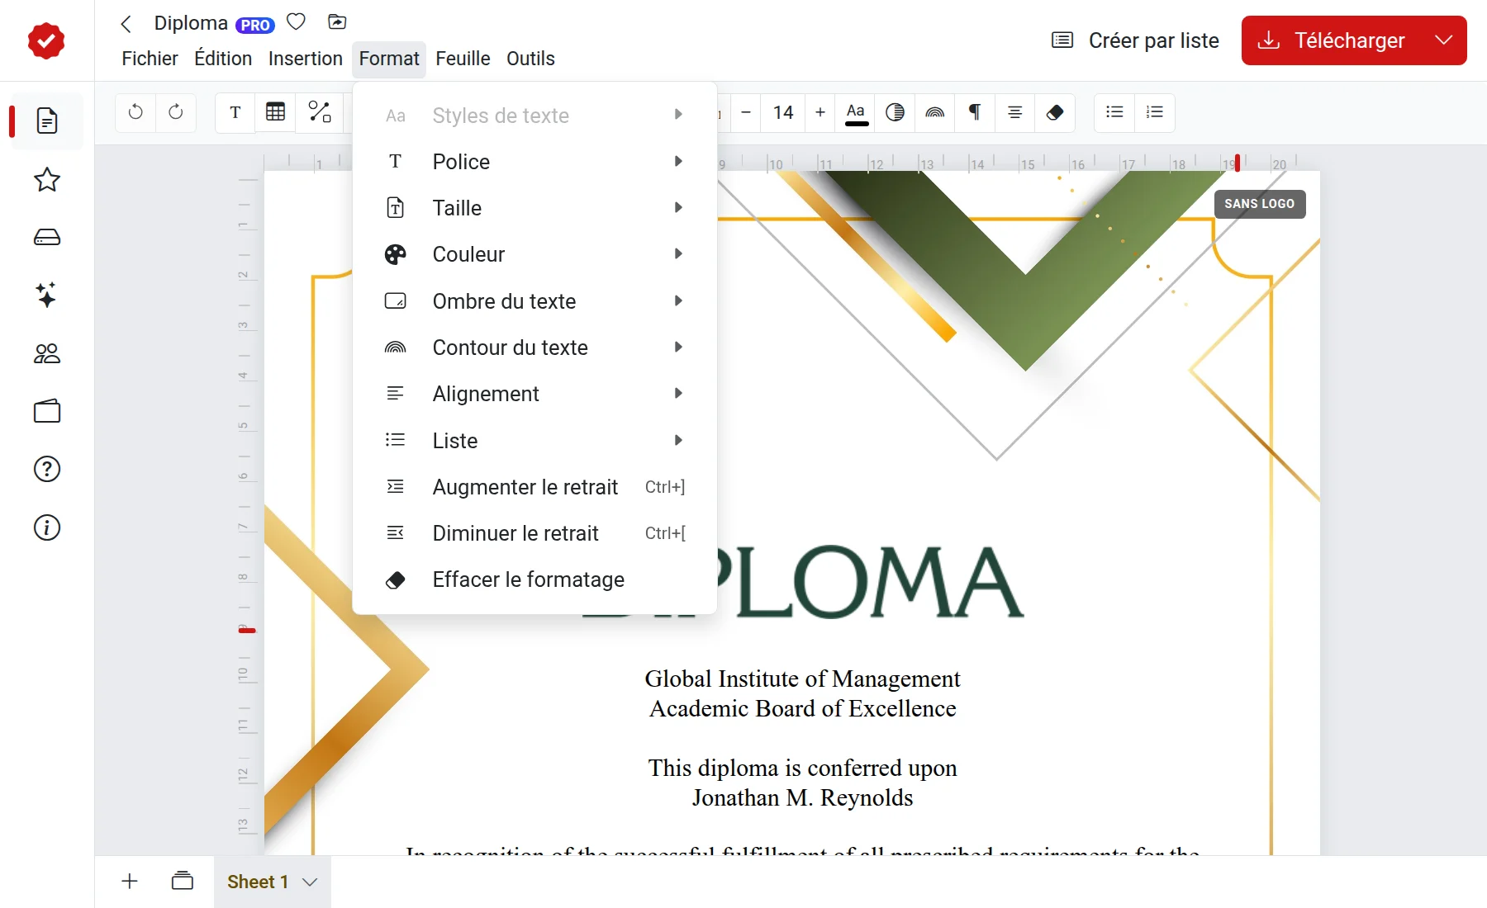Redo the last action
This screenshot has width=1487, height=908.
point(176,112)
